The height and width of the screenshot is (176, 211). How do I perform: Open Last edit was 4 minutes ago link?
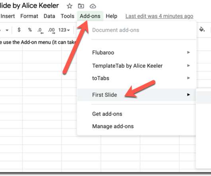(159, 16)
